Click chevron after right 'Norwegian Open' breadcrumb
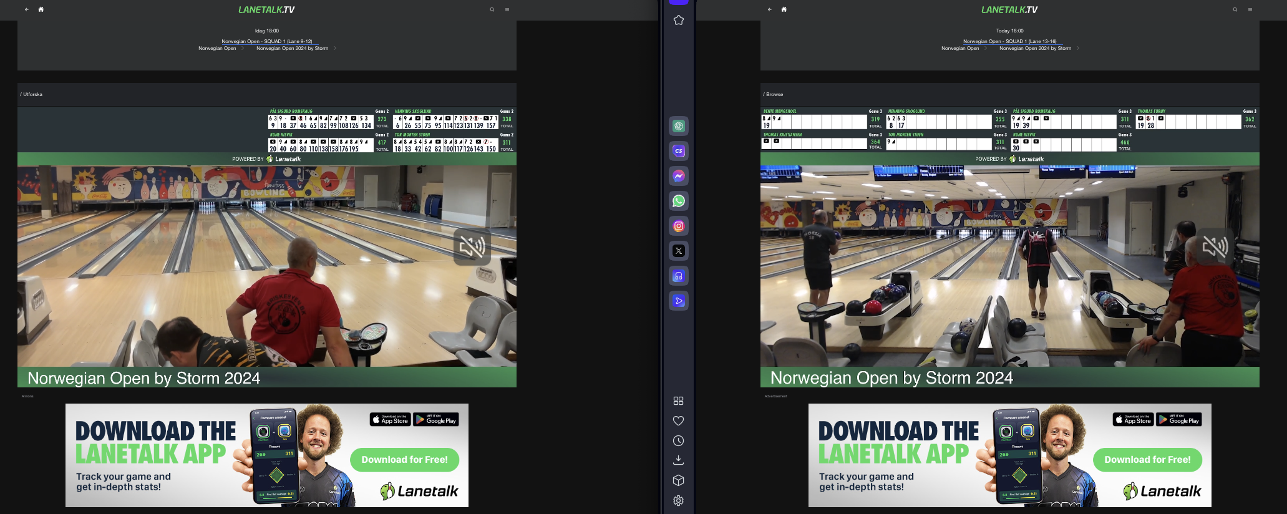The width and height of the screenshot is (1287, 514). tap(986, 48)
